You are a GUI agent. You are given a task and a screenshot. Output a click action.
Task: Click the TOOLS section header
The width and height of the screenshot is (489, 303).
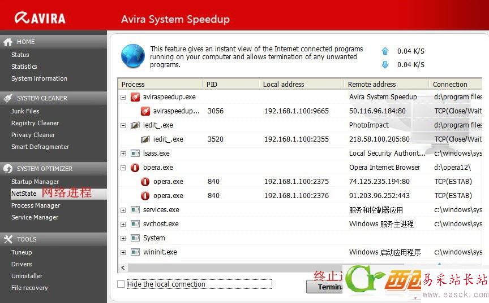(53, 239)
